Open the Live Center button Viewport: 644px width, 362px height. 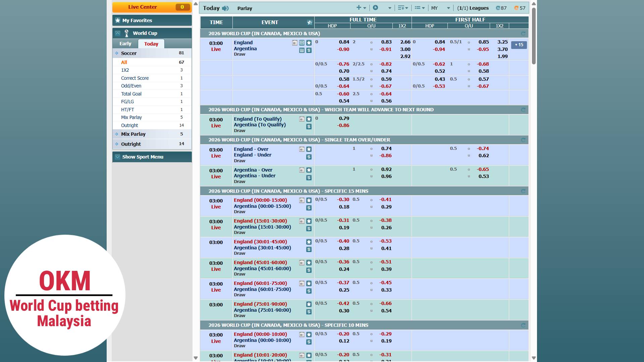point(152,7)
